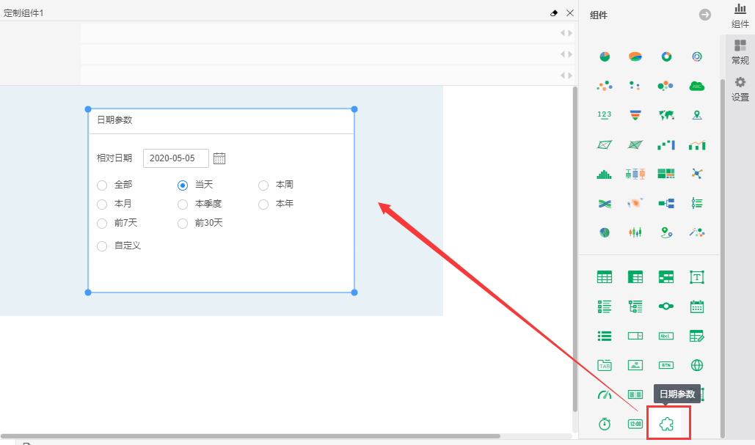Viewport: 755px width, 445px height.
Task: Select the route map component
Action: click(x=666, y=233)
